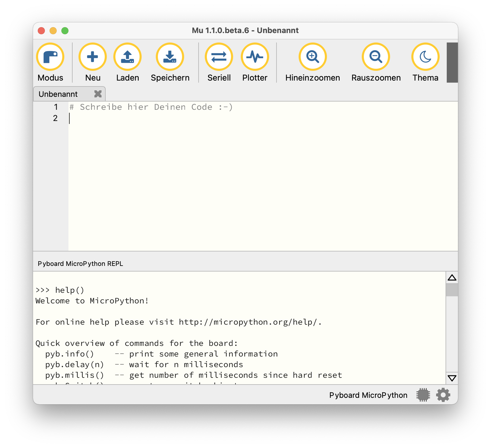The image size is (491, 448).
Task: Expand the hidden toolbar overflow strip
Action: (x=452, y=63)
